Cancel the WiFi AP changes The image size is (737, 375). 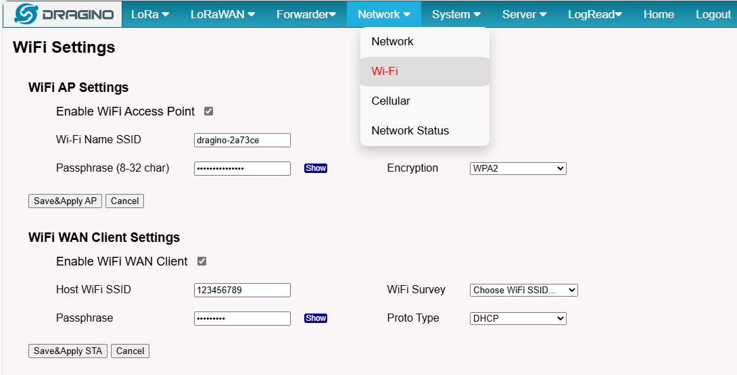tap(124, 201)
